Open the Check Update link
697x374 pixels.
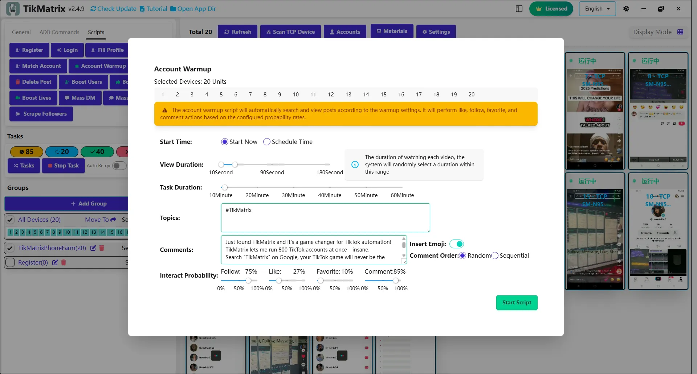pyautogui.click(x=113, y=9)
